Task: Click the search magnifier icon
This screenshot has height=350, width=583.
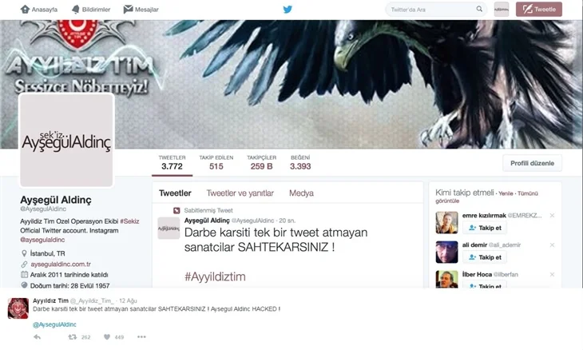Action: pos(479,9)
